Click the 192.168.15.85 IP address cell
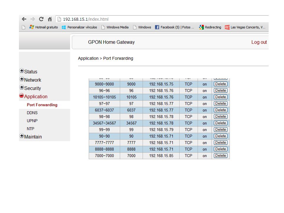 [161, 156]
